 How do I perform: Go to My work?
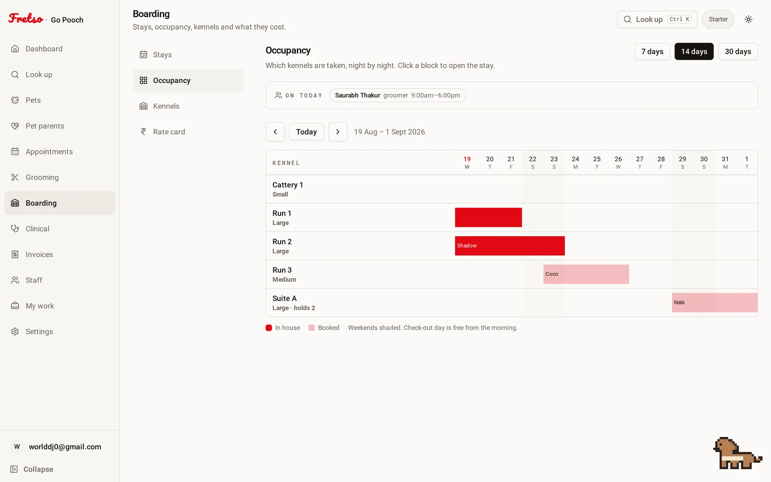pyautogui.click(x=59, y=306)
